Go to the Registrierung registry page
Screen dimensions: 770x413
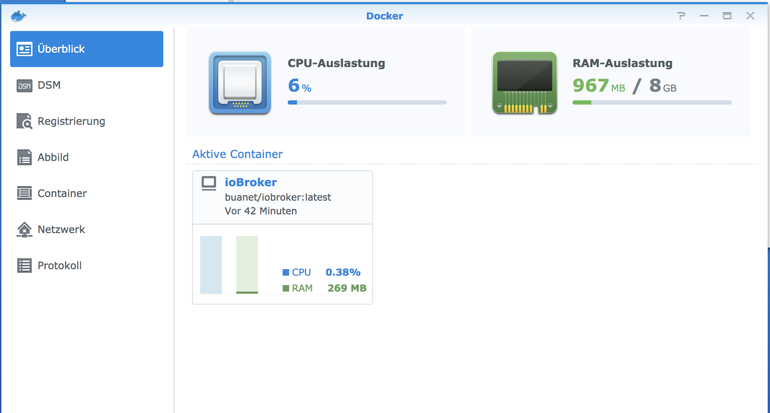tap(87, 121)
